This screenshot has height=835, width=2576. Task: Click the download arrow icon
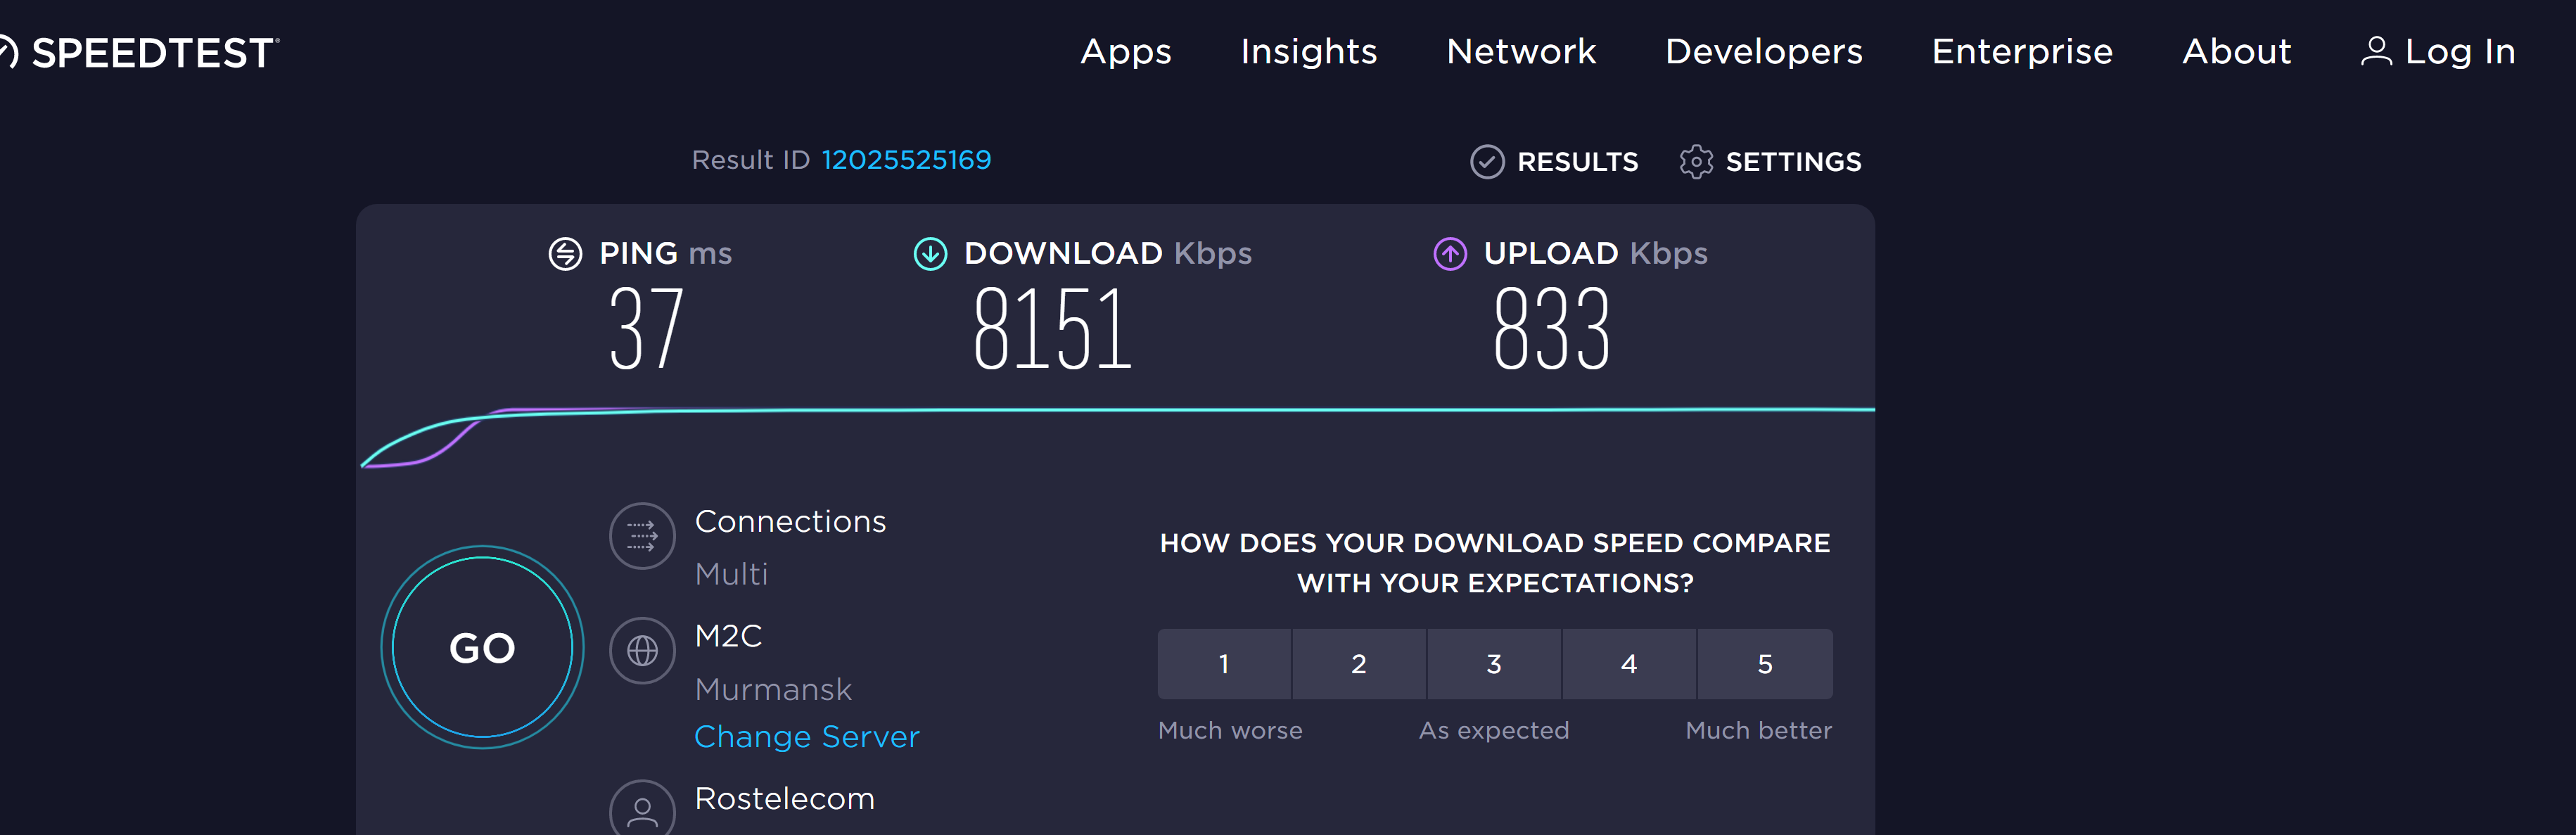tap(930, 254)
